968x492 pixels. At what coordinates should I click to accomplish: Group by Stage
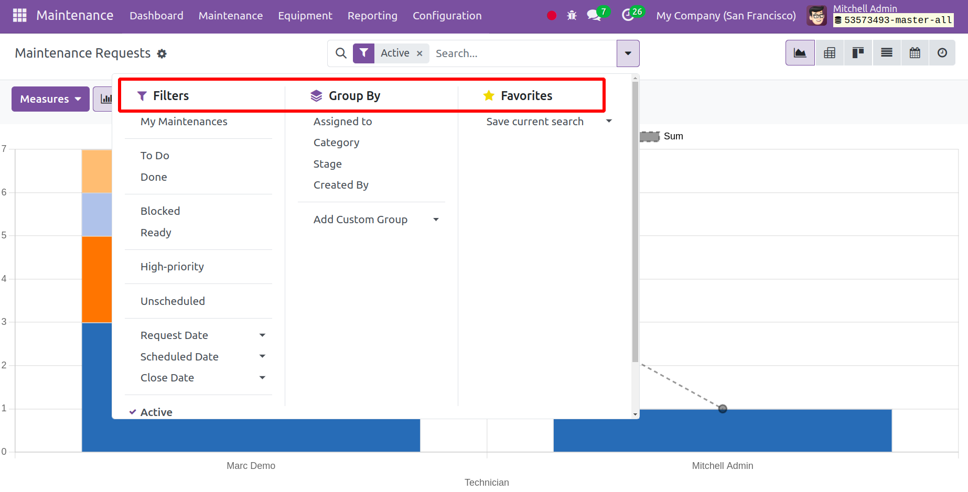click(x=327, y=164)
